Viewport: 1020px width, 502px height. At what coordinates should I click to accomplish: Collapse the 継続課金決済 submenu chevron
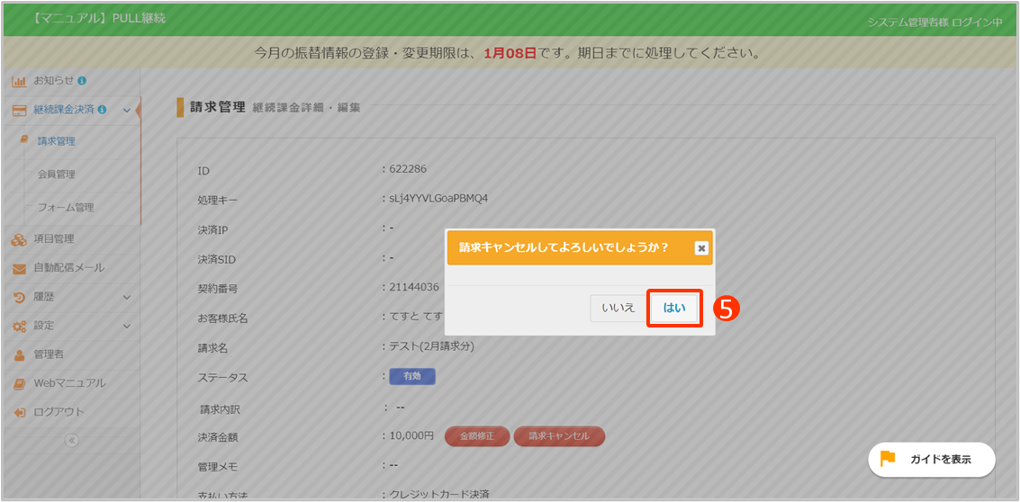point(126,111)
